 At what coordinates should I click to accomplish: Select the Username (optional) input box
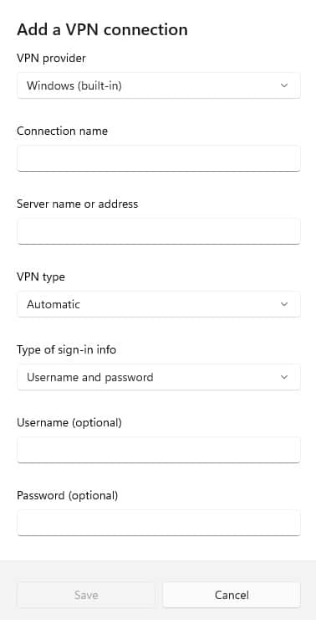click(159, 450)
